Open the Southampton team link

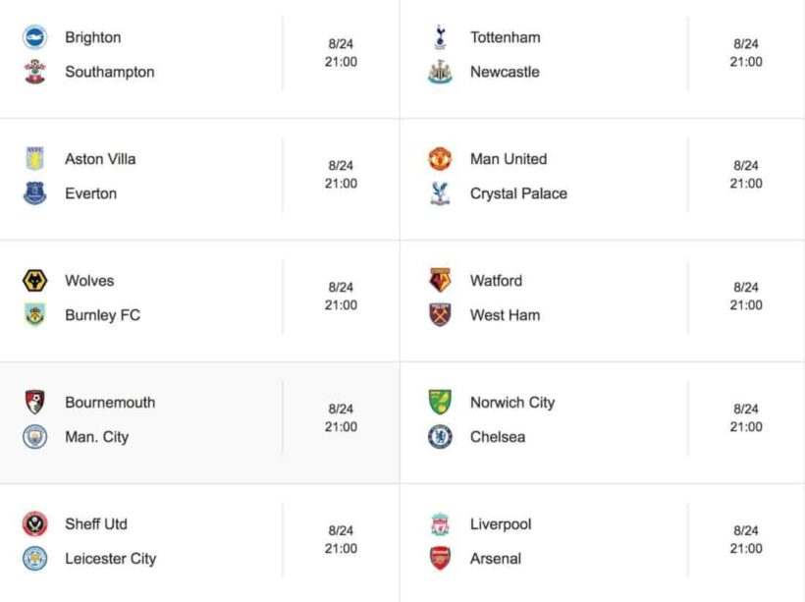click(109, 72)
